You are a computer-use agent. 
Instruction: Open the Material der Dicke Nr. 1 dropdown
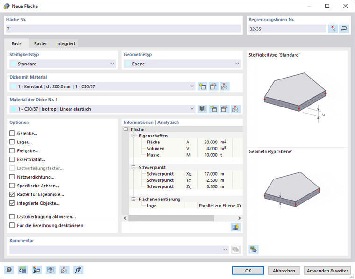(102, 109)
